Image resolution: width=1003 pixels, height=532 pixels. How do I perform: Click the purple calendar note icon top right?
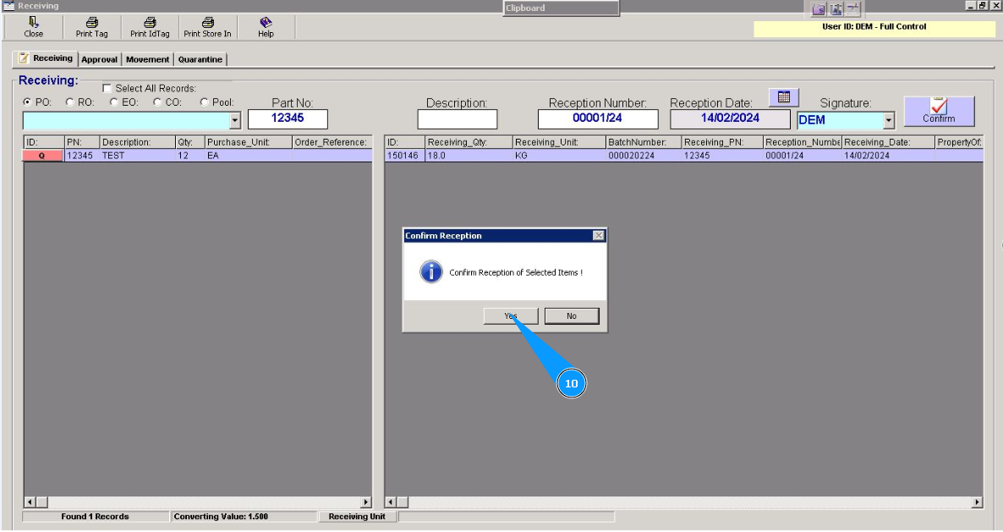coord(853,9)
